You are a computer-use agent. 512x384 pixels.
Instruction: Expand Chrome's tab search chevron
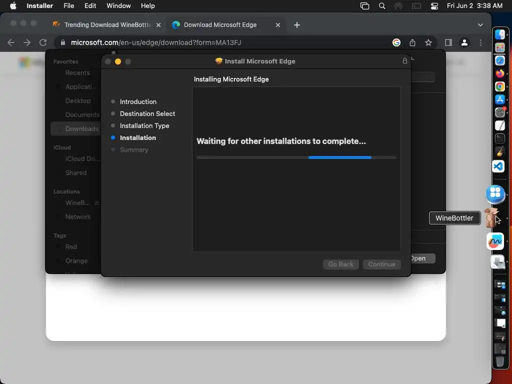tap(480, 25)
